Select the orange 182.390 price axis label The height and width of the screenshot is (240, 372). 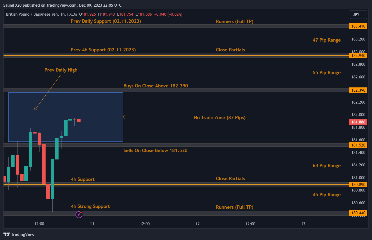pyautogui.click(x=358, y=90)
